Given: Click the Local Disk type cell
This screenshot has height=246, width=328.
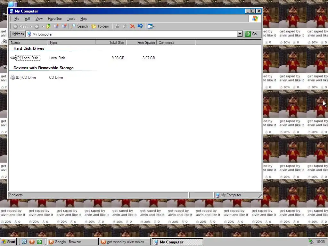Looking at the screenshot, I should tap(57, 58).
